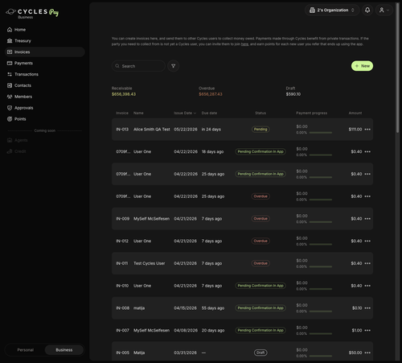Click the filter funnel icon
This screenshot has width=402, height=363.
pyautogui.click(x=174, y=66)
